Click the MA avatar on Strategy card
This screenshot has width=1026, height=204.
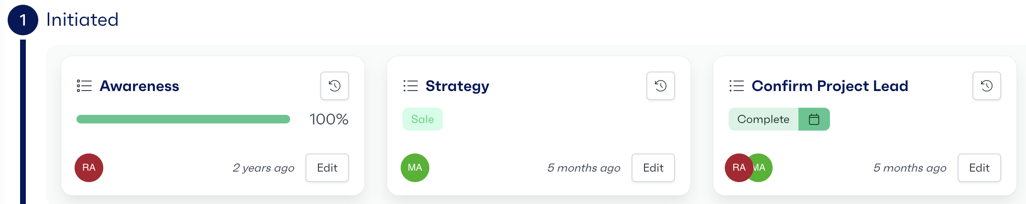coord(415,168)
